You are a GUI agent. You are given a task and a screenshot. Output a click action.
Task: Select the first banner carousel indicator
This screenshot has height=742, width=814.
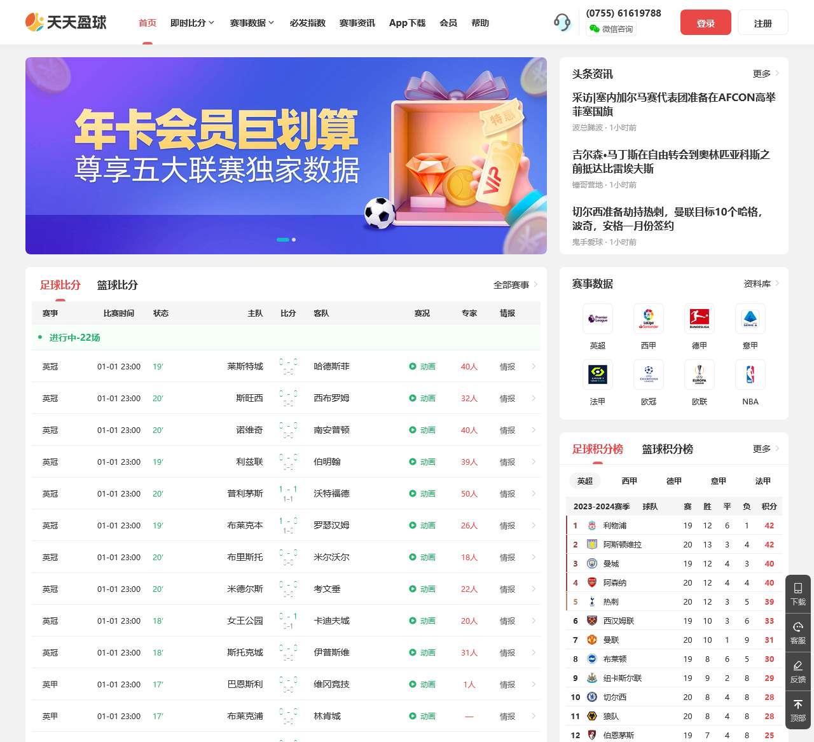283,240
